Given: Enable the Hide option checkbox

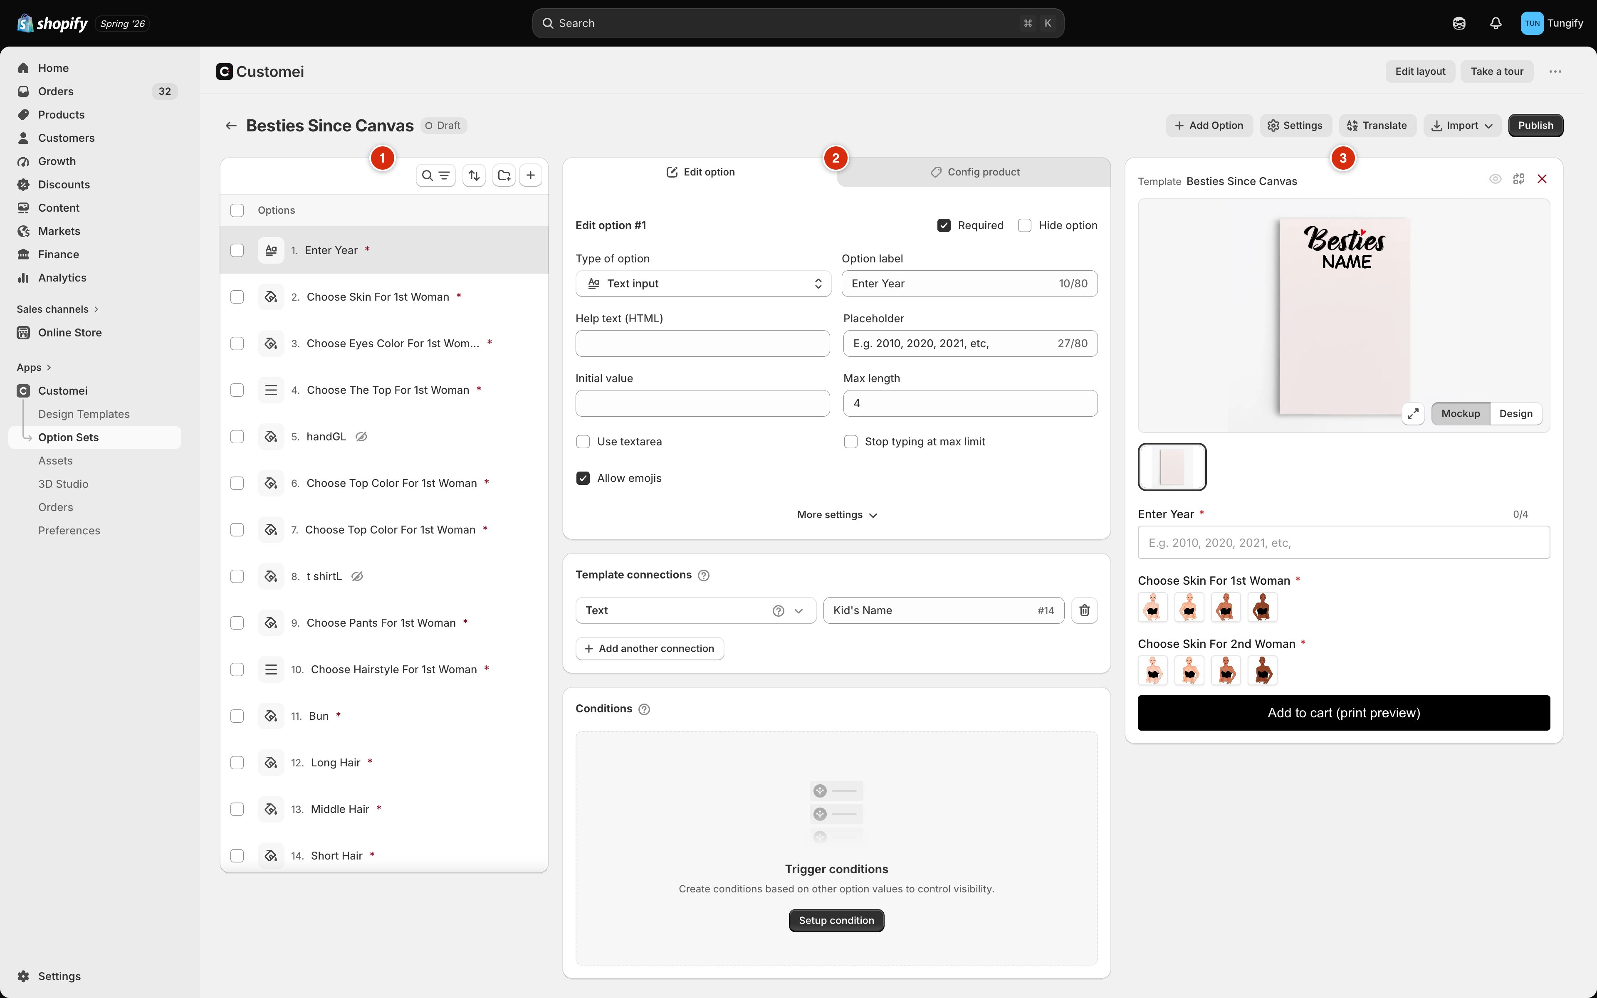Looking at the screenshot, I should pos(1024,225).
